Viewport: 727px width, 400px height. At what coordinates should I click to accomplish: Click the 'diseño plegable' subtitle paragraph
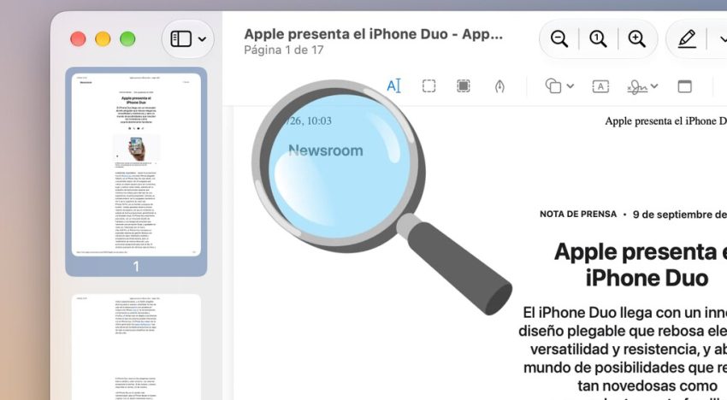pyautogui.click(x=623, y=353)
